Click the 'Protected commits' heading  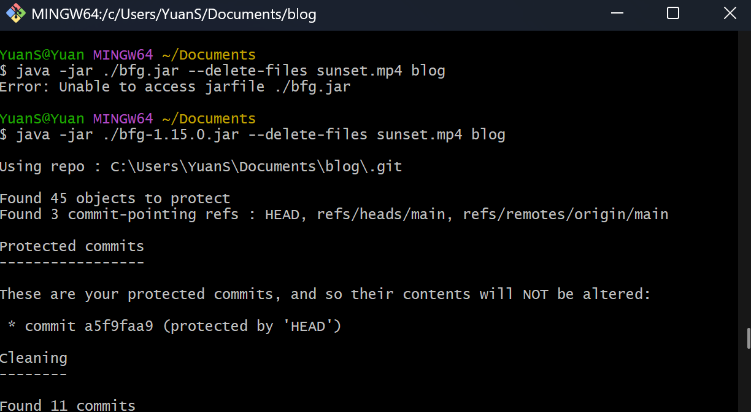click(x=72, y=246)
